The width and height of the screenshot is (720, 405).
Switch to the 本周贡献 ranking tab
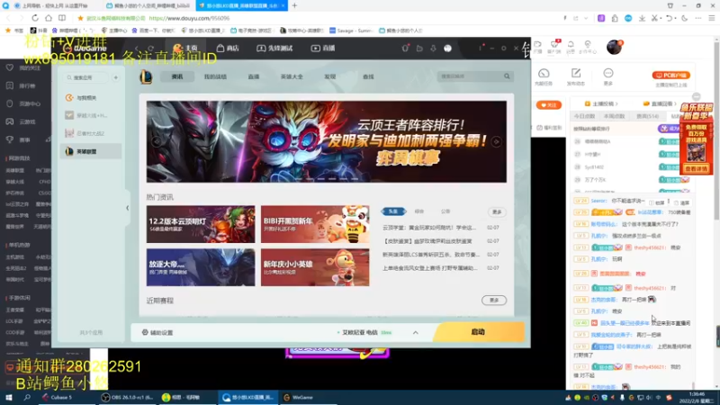click(x=614, y=116)
